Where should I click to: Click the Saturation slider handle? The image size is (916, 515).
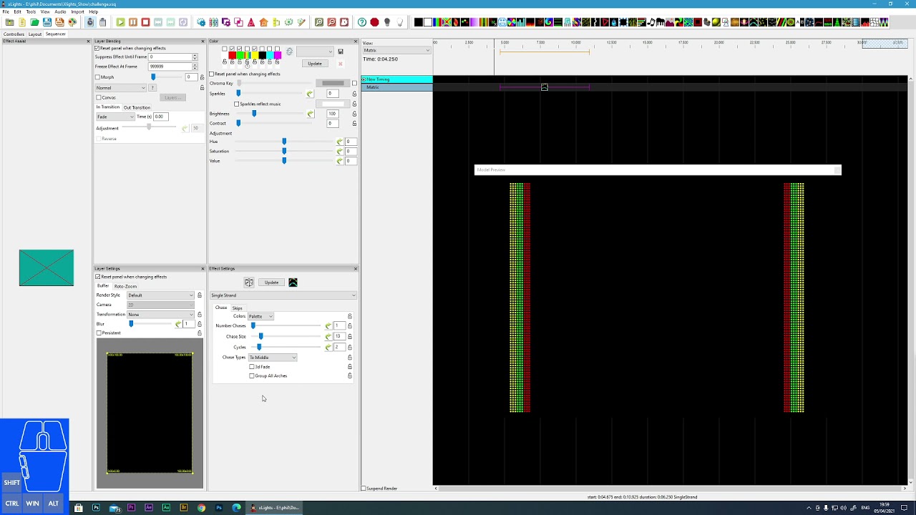[284, 151]
